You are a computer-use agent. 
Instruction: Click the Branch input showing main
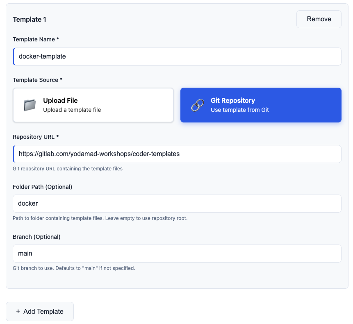coord(176,253)
